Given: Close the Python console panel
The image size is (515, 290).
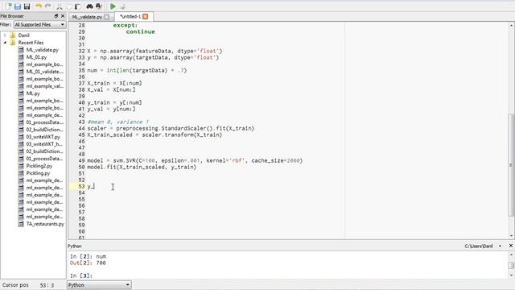Looking at the screenshot, I should coord(511,246).
